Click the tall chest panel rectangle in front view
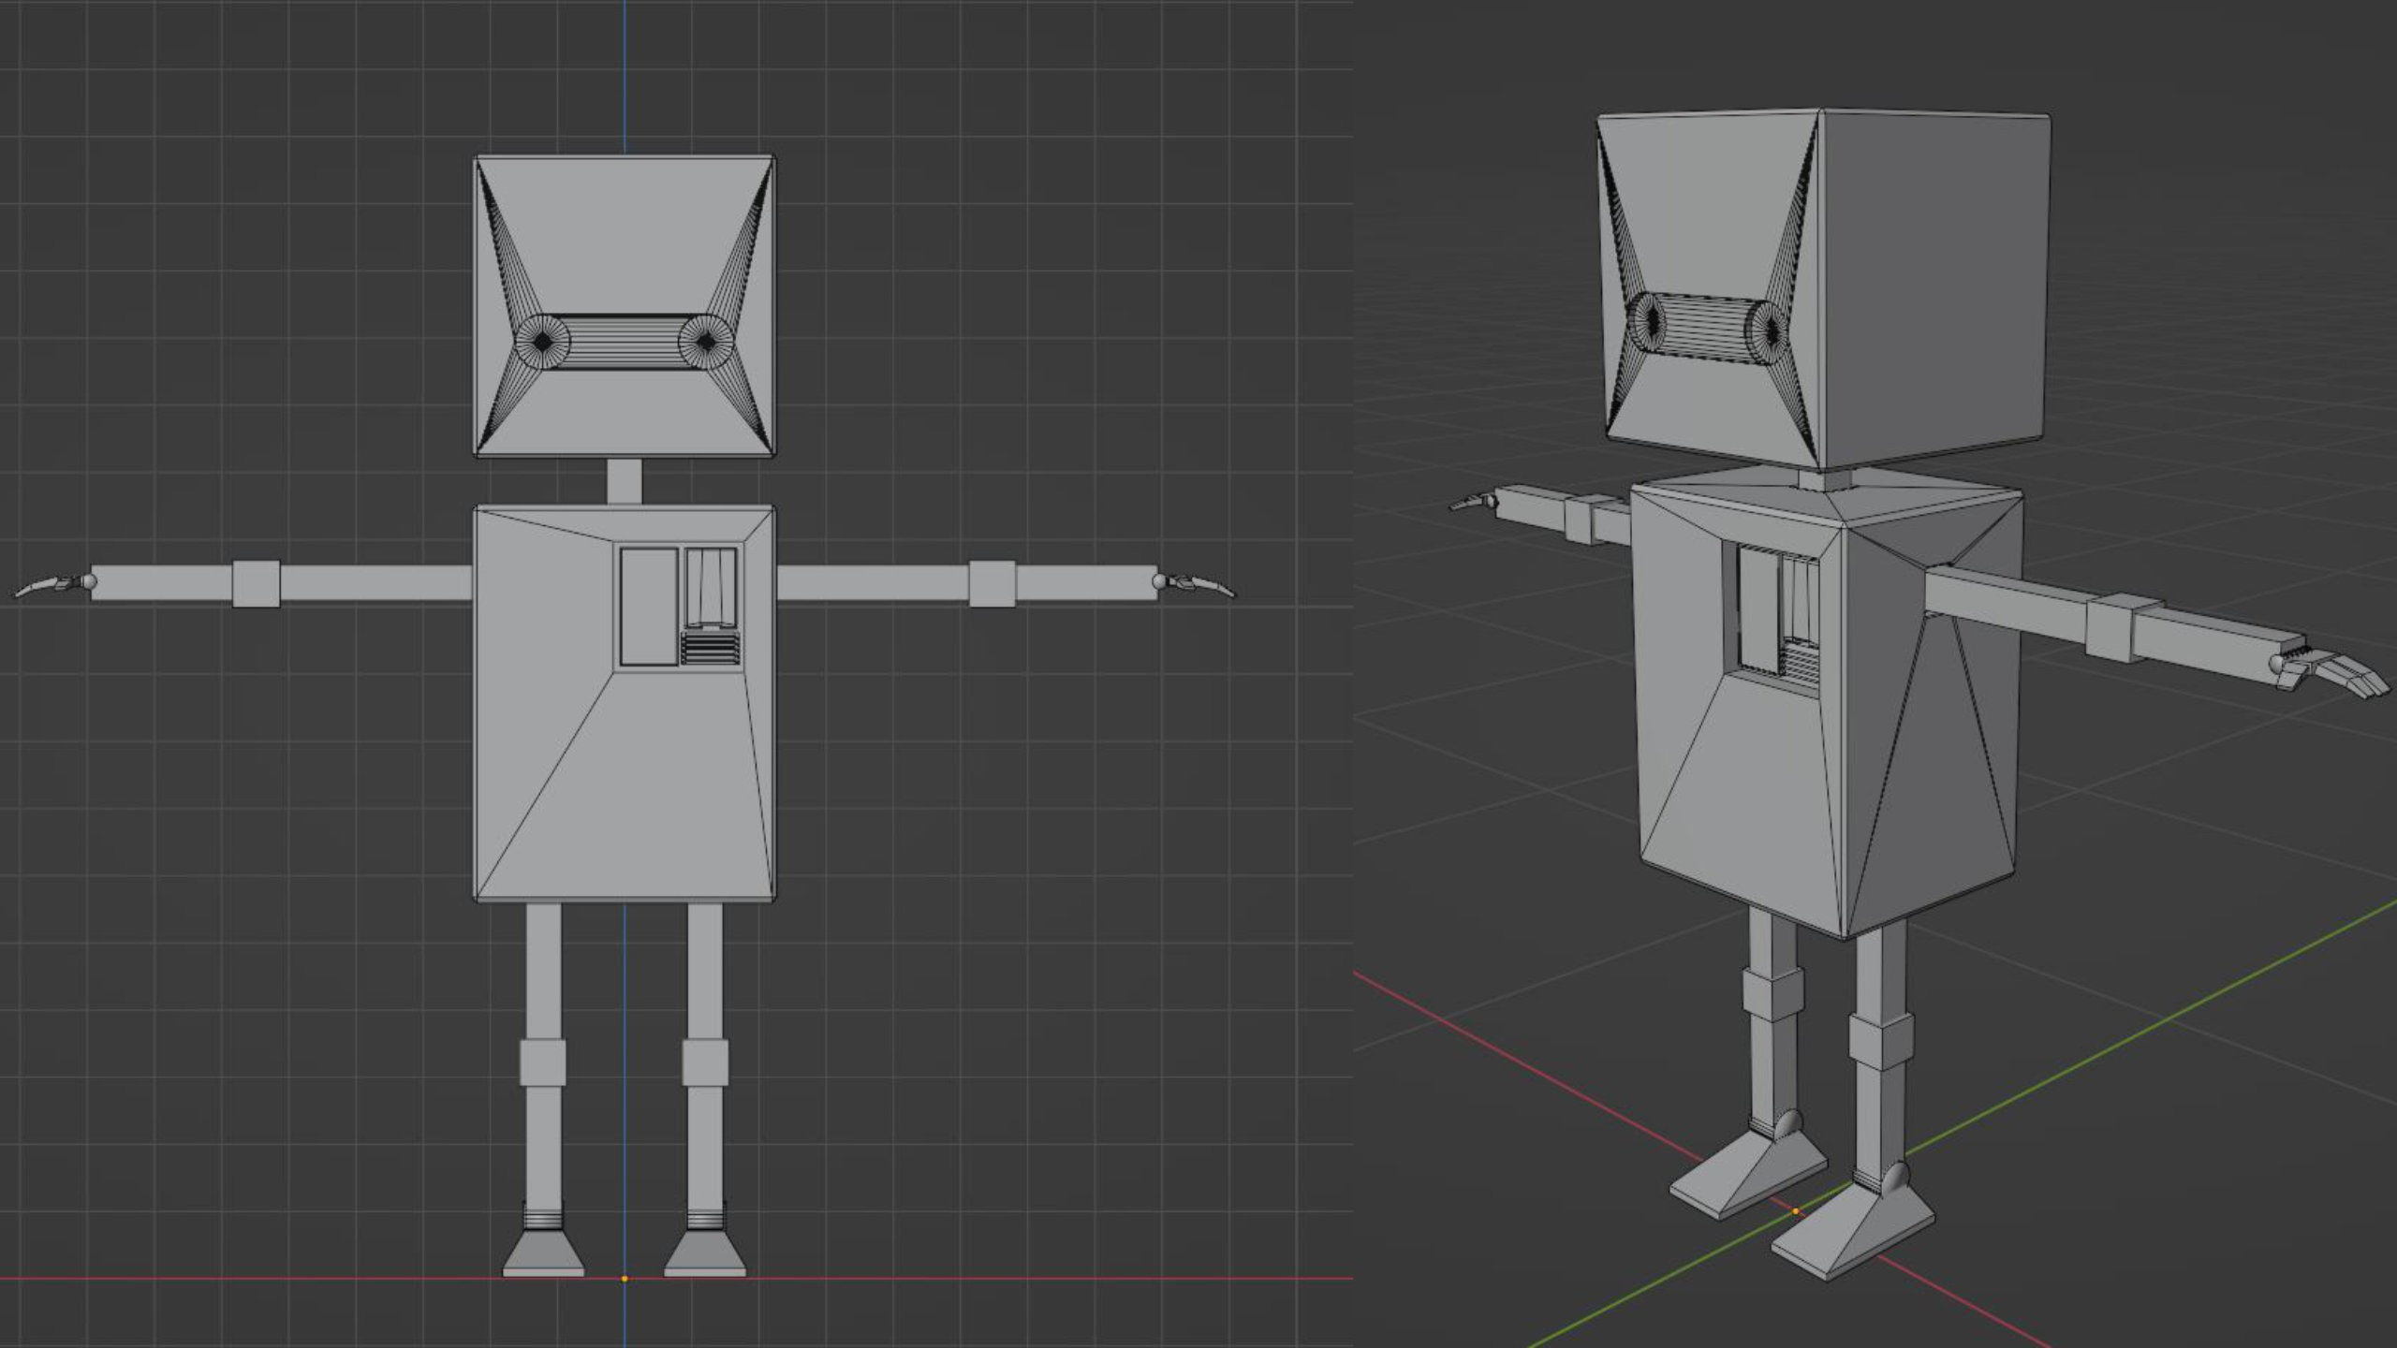The height and width of the screenshot is (1348, 2397). (649, 607)
